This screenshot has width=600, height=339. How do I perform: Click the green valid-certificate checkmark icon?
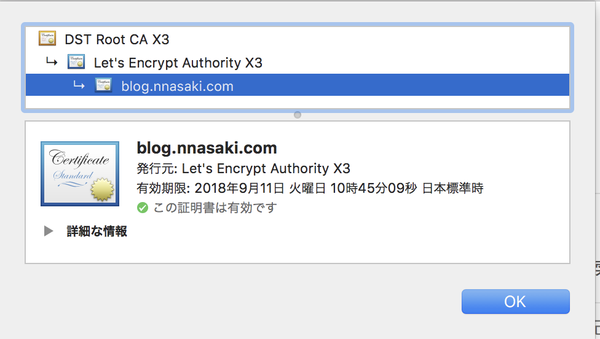[143, 208]
